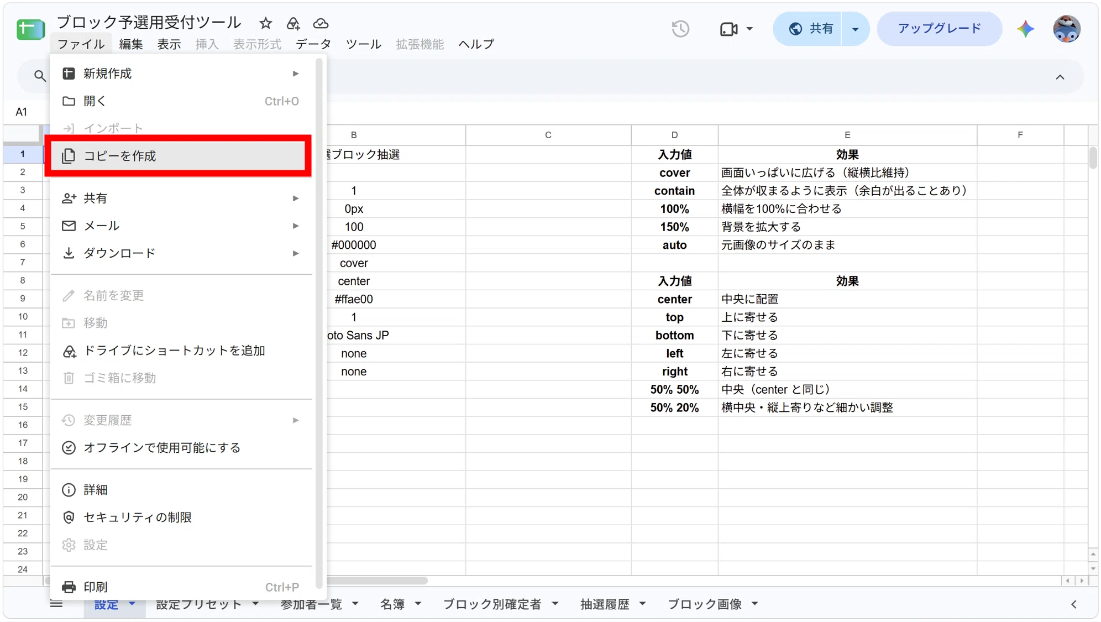Screen dimensions: 1101x622
Task: Switch to the 名簿 sheet tab
Action: (392, 604)
